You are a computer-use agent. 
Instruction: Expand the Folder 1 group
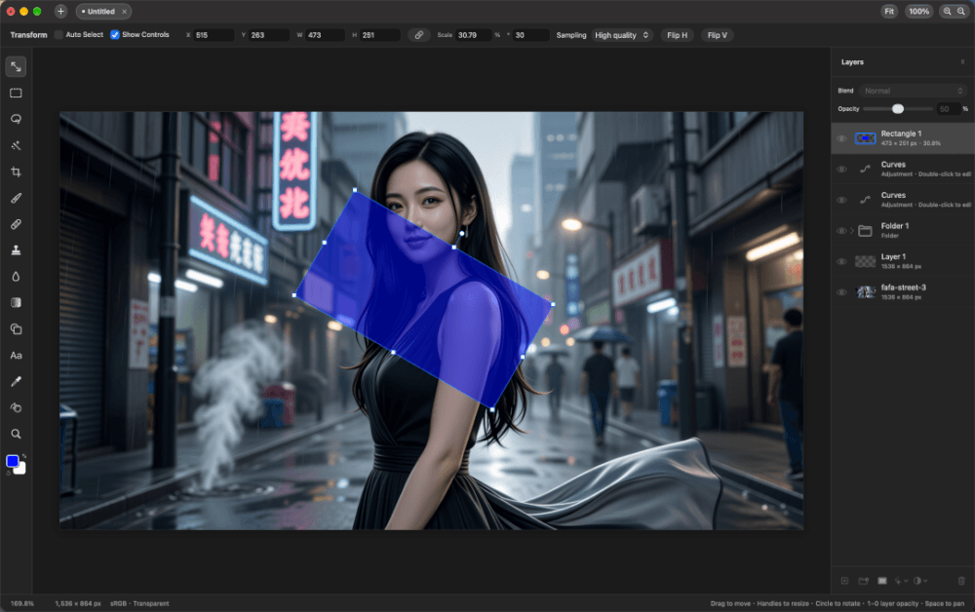[x=852, y=231]
